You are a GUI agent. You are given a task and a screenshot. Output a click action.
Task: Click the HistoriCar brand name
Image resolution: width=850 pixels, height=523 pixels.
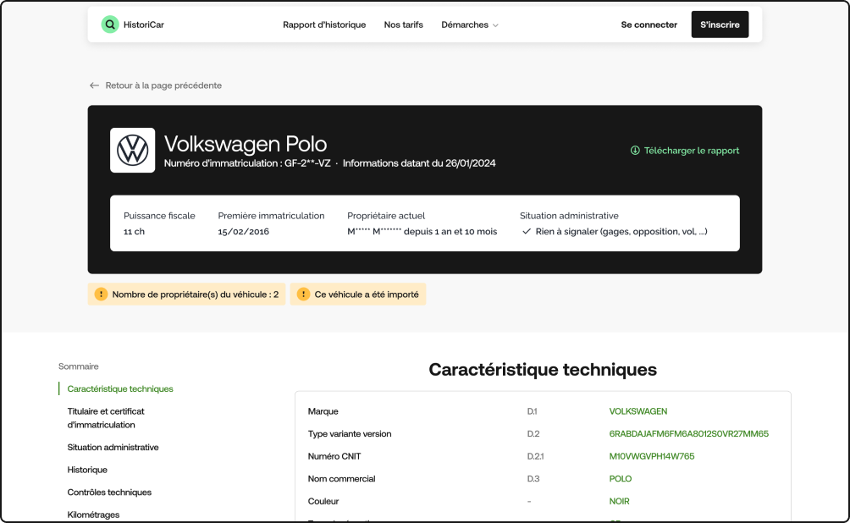click(x=144, y=25)
